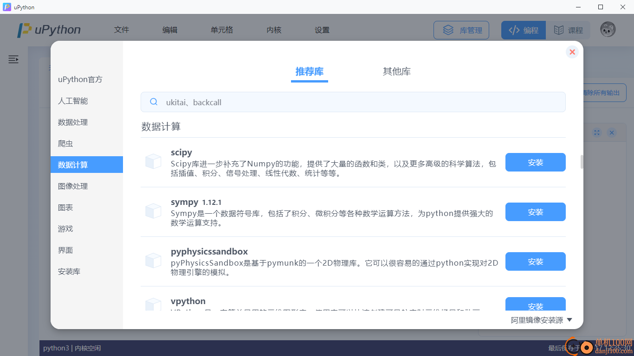The width and height of the screenshot is (634, 356).
Task: Select 数据计算 category
Action: [87, 165]
